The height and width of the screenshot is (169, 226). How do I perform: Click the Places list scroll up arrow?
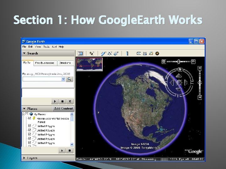(x=72, y=114)
